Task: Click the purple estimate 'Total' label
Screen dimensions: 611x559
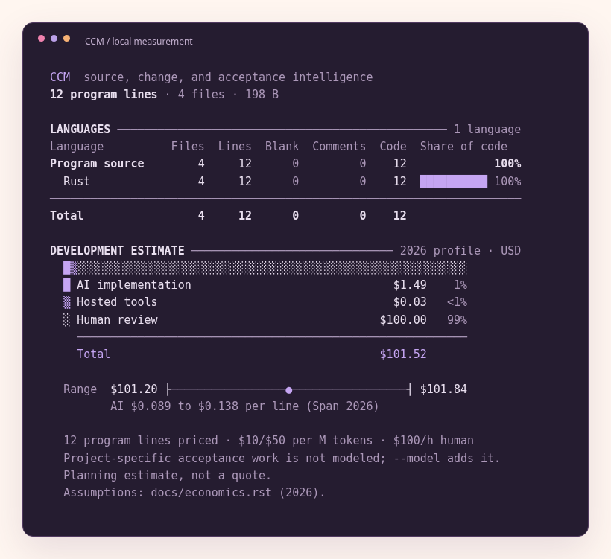Action: pyautogui.click(x=94, y=354)
